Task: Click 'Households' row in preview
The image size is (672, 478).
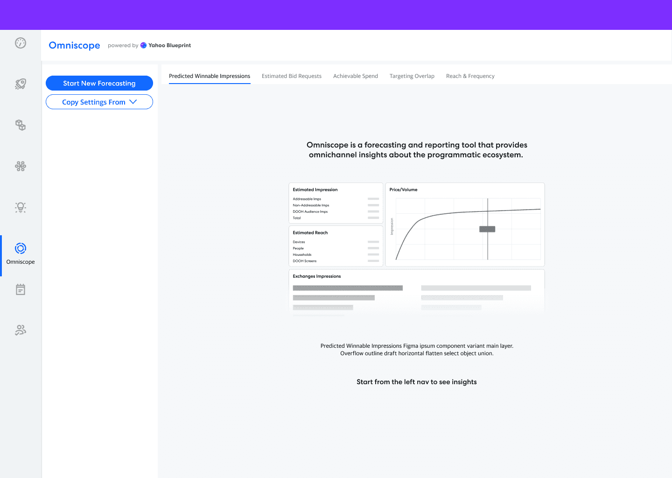Action: click(x=336, y=255)
